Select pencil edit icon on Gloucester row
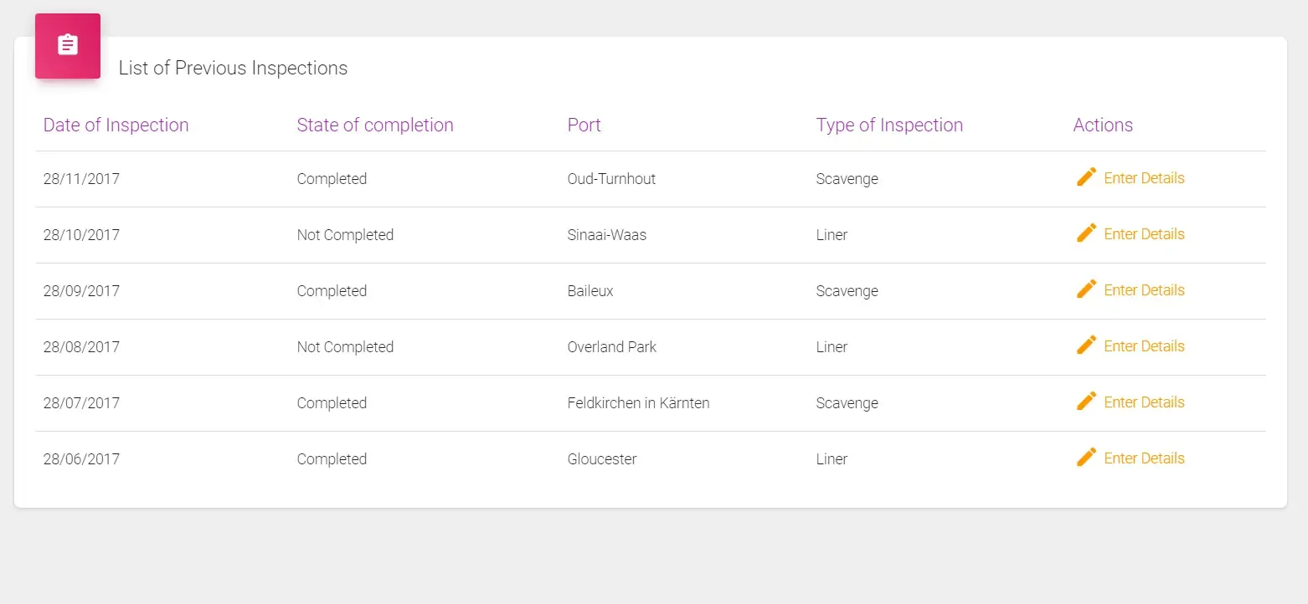This screenshot has height=604, width=1308. pyautogui.click(x=1086, y=457)
